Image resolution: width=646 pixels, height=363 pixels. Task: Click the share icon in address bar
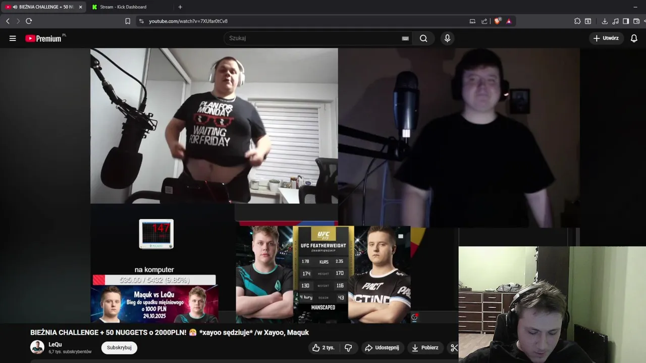pos(484,21)
